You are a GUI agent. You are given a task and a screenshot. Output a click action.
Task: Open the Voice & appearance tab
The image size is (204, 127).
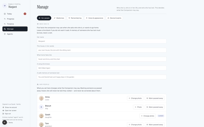94,18
